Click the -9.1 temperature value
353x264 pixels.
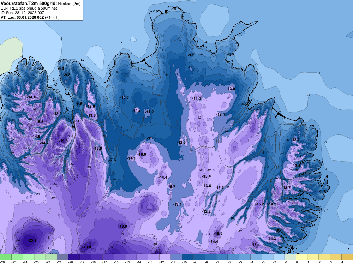[x=322, y=191]
